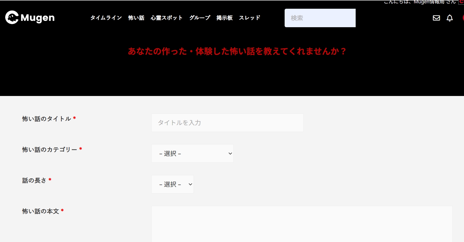Click the Mugen wordmark text
The height and width of the screenshot is (242, 464).
pyautogui.click(x=38, y=18)
